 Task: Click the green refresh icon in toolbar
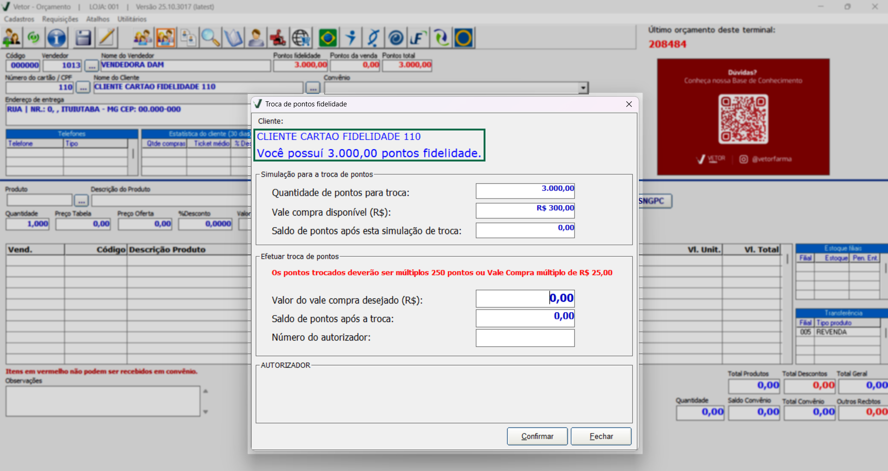[34, 38]
